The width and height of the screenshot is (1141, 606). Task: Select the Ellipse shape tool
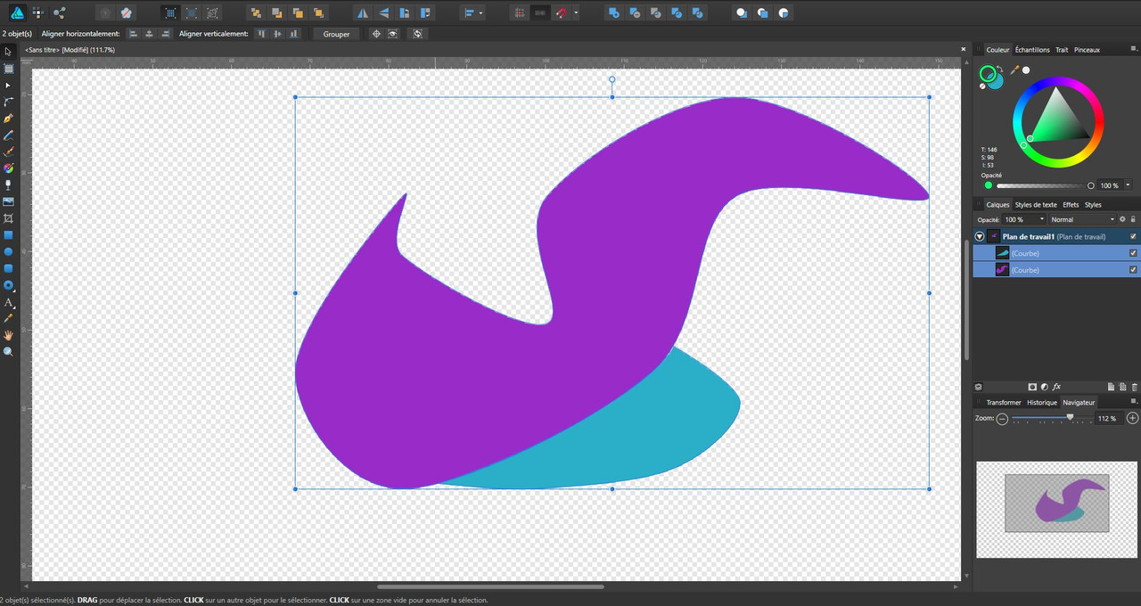coord(9,252)
